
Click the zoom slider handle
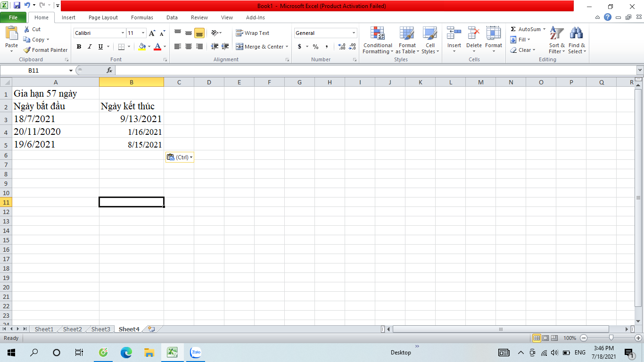click(611, 338)
